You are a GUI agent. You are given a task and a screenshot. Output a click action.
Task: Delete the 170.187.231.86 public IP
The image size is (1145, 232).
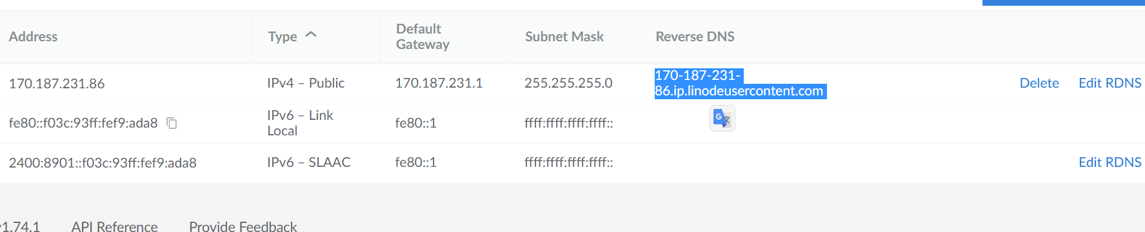[1039, 83]
